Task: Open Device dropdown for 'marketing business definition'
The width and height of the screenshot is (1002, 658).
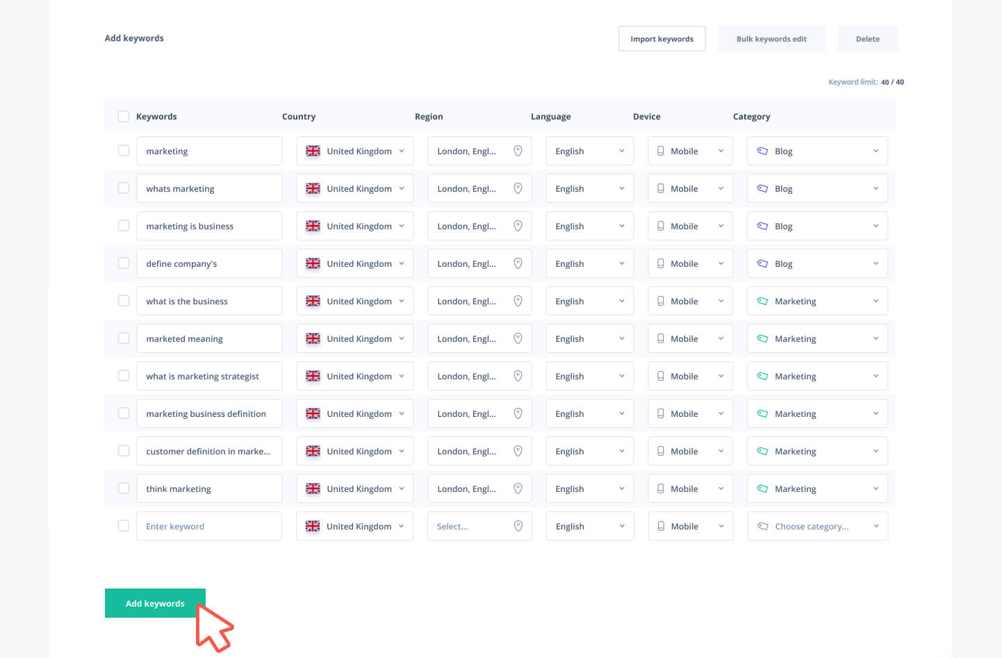Action: [x=690, y=413]
